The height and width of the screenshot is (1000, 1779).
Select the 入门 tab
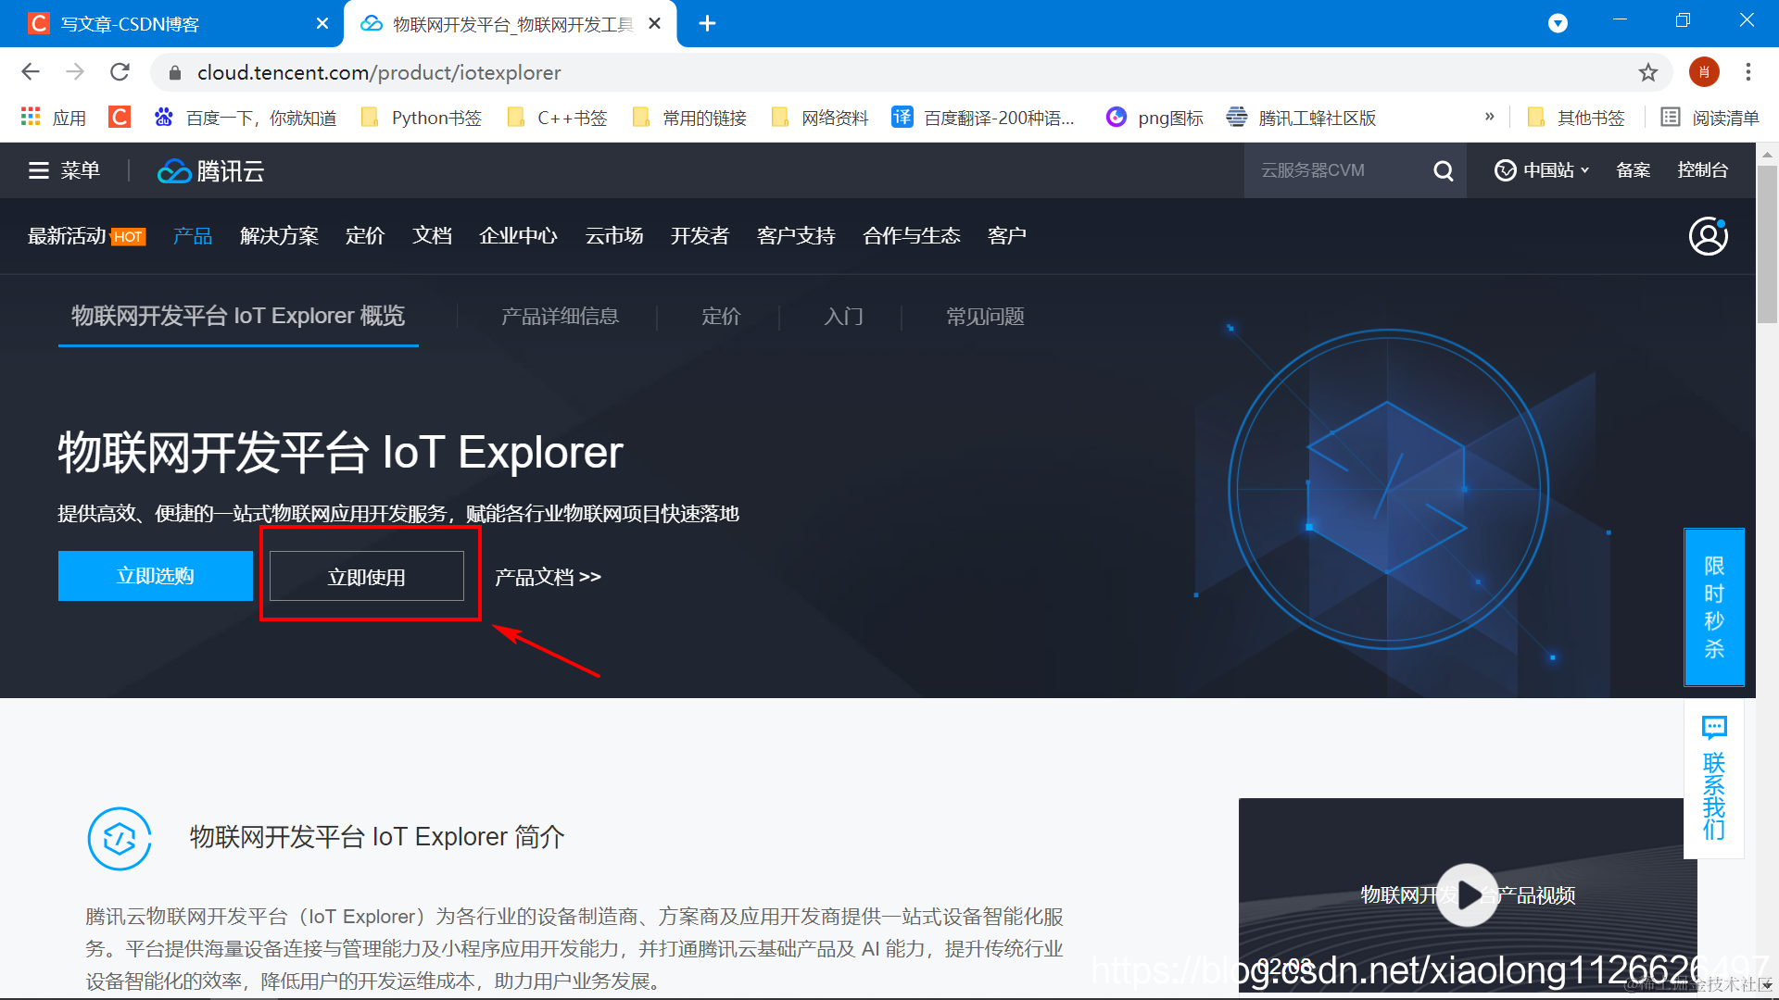[843, 317]
